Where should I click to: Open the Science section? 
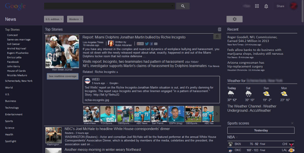click(x=10, y=128)
